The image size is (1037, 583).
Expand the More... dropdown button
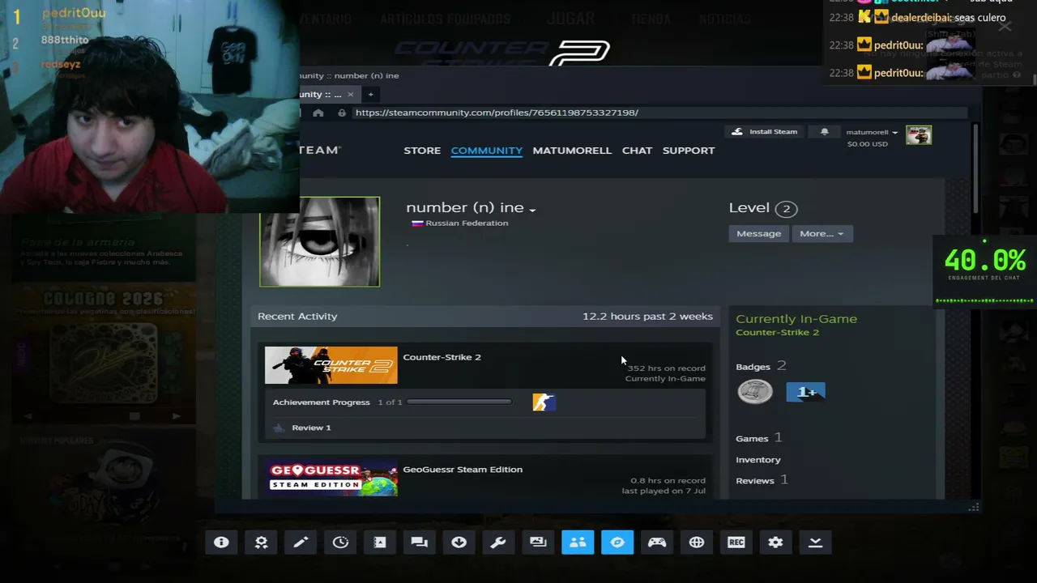click(821, 234)
